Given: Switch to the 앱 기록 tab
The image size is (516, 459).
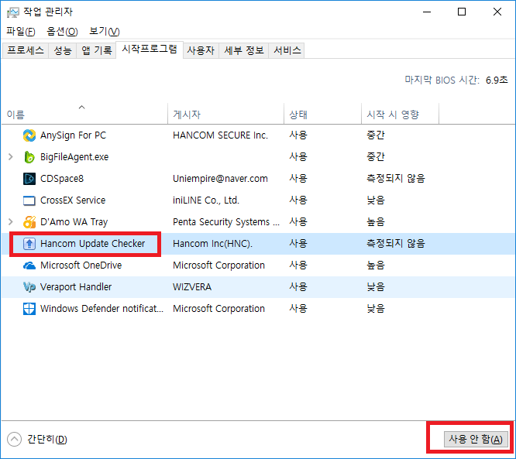Looking at the screenshot, I should tap(96, 50).
